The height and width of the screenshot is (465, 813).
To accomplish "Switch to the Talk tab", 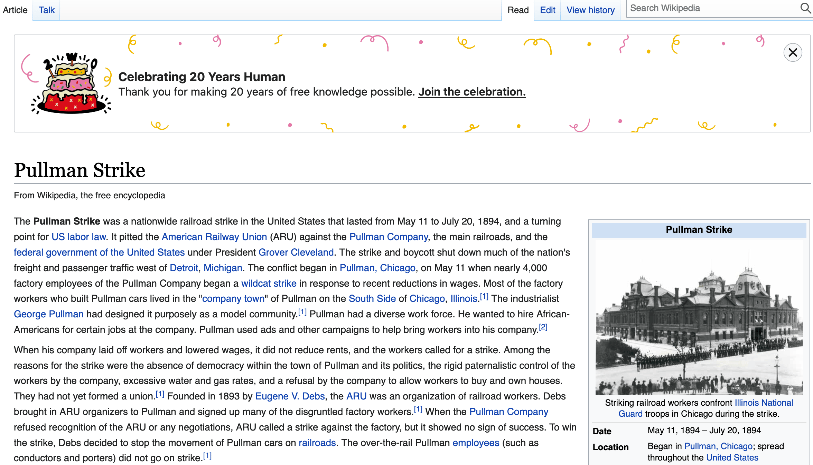I will 47,10.
